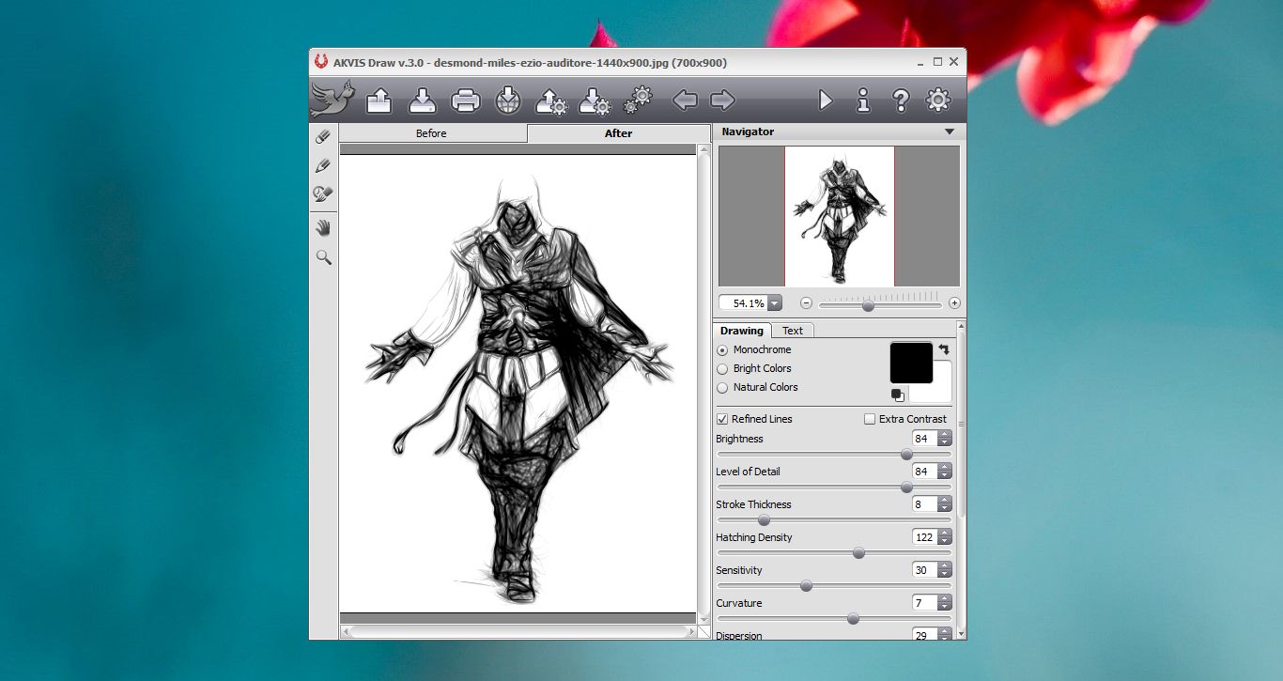Switch to the Before tab
Image resolution: width=1283 pixels, height=681 pixels.
pyautogui.click(x=431, y=133)
